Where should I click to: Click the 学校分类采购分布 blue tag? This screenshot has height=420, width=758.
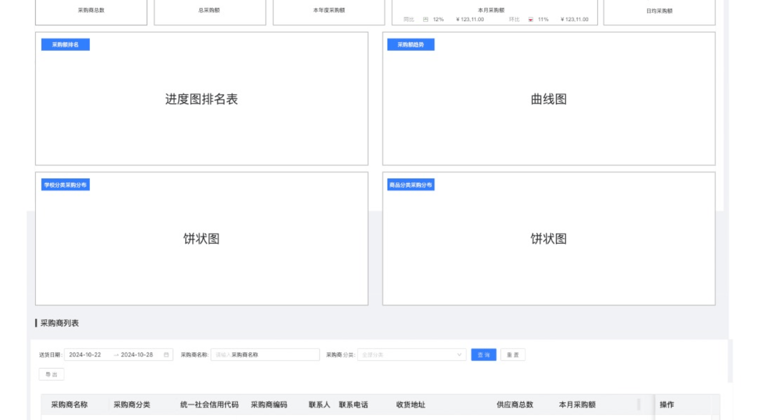pos(65,184)
